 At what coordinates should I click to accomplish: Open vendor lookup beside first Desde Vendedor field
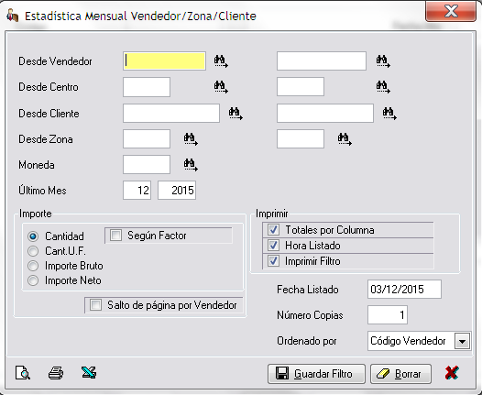tap(221, 61)
